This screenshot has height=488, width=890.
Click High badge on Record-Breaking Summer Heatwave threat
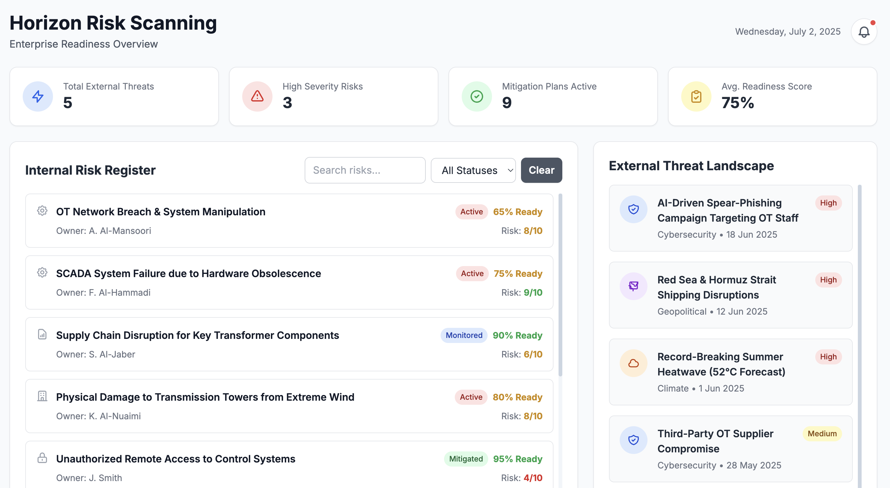(x=828, y=357)
